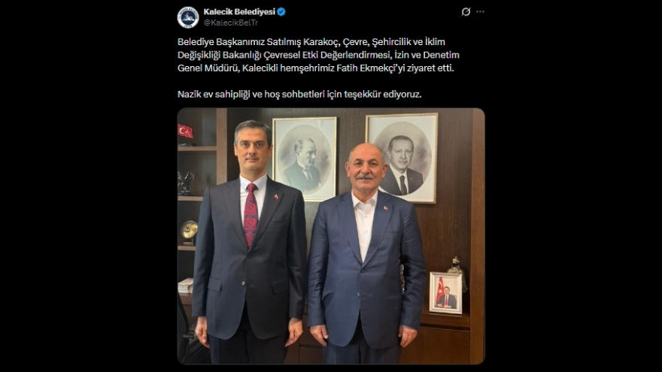This screenshot has height=372, width=662.
Task: Open the attached photo of two men
Action: (x=331, y=236)
